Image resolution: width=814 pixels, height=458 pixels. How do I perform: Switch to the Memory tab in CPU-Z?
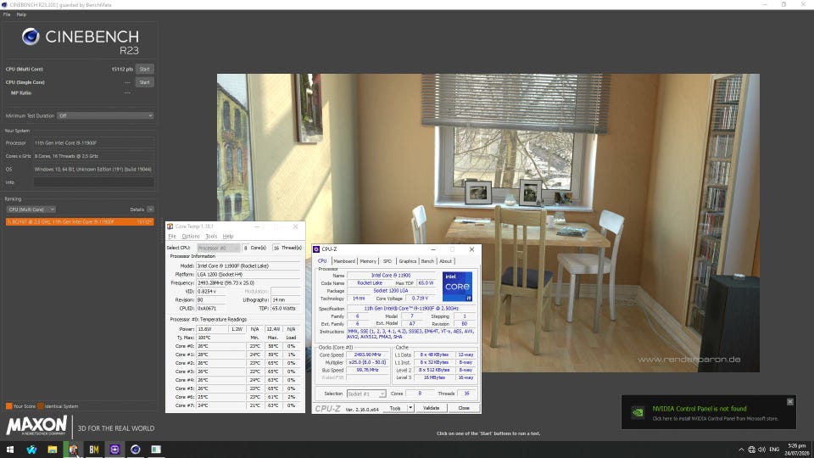[x=368, y=261]
